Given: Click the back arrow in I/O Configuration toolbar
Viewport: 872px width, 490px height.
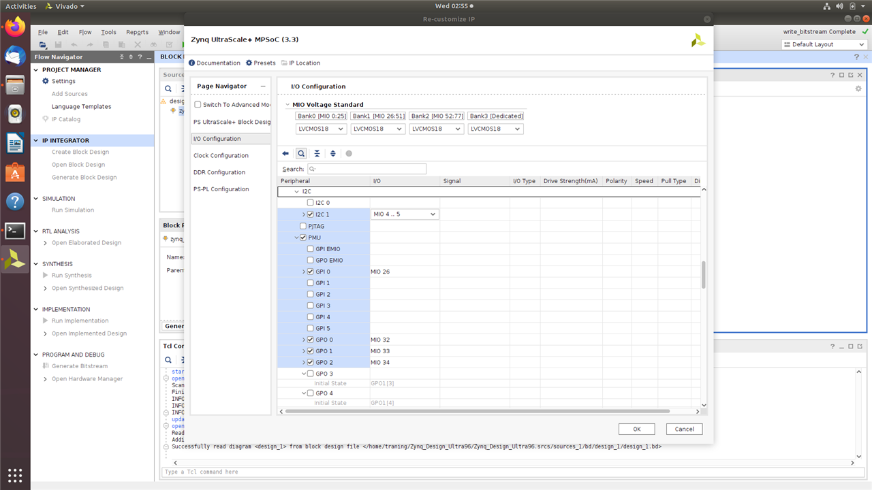Looking at the screenshot, I should tap(285, 154).
